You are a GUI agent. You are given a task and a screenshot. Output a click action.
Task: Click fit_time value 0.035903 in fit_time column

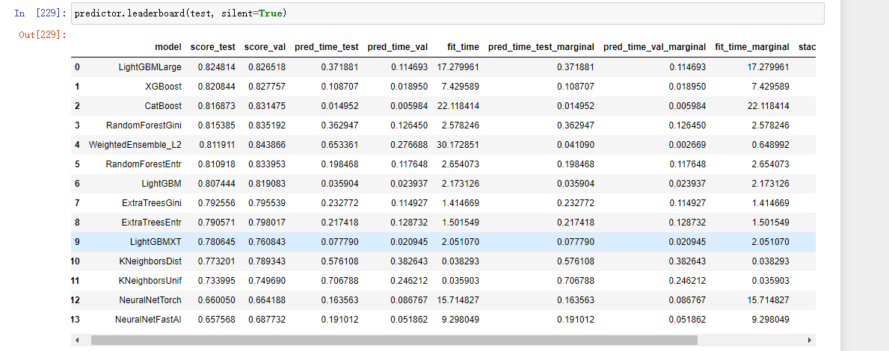click(461, 280)
